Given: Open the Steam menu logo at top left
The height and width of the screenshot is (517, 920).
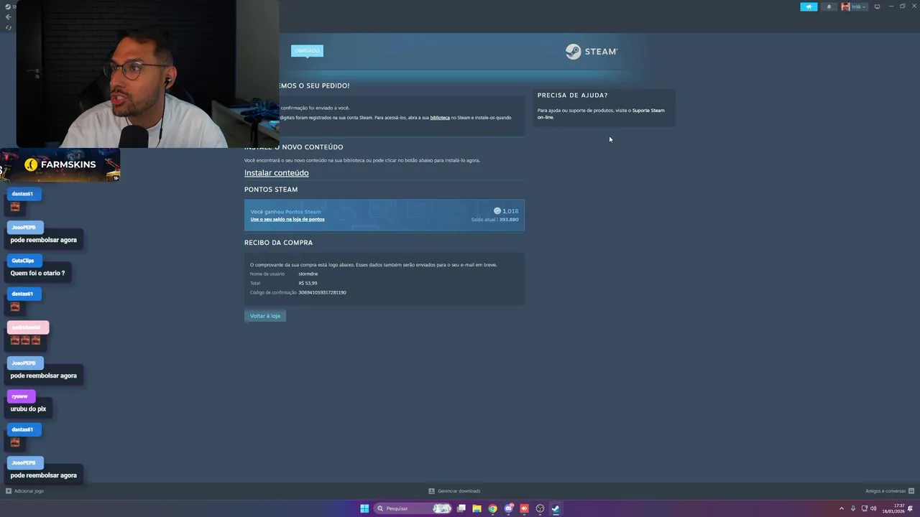Looking at the screenshot, I should point(8,6).
